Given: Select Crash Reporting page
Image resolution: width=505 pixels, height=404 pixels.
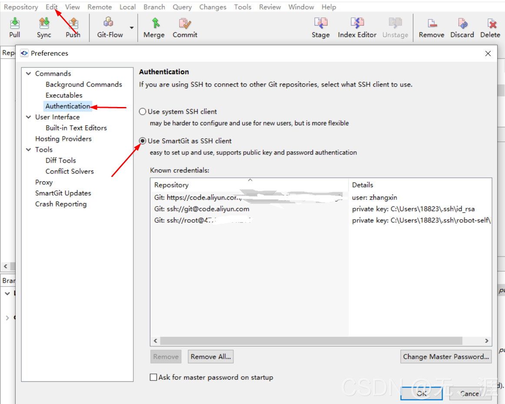Looking at the screenshot, I should 61,204.
